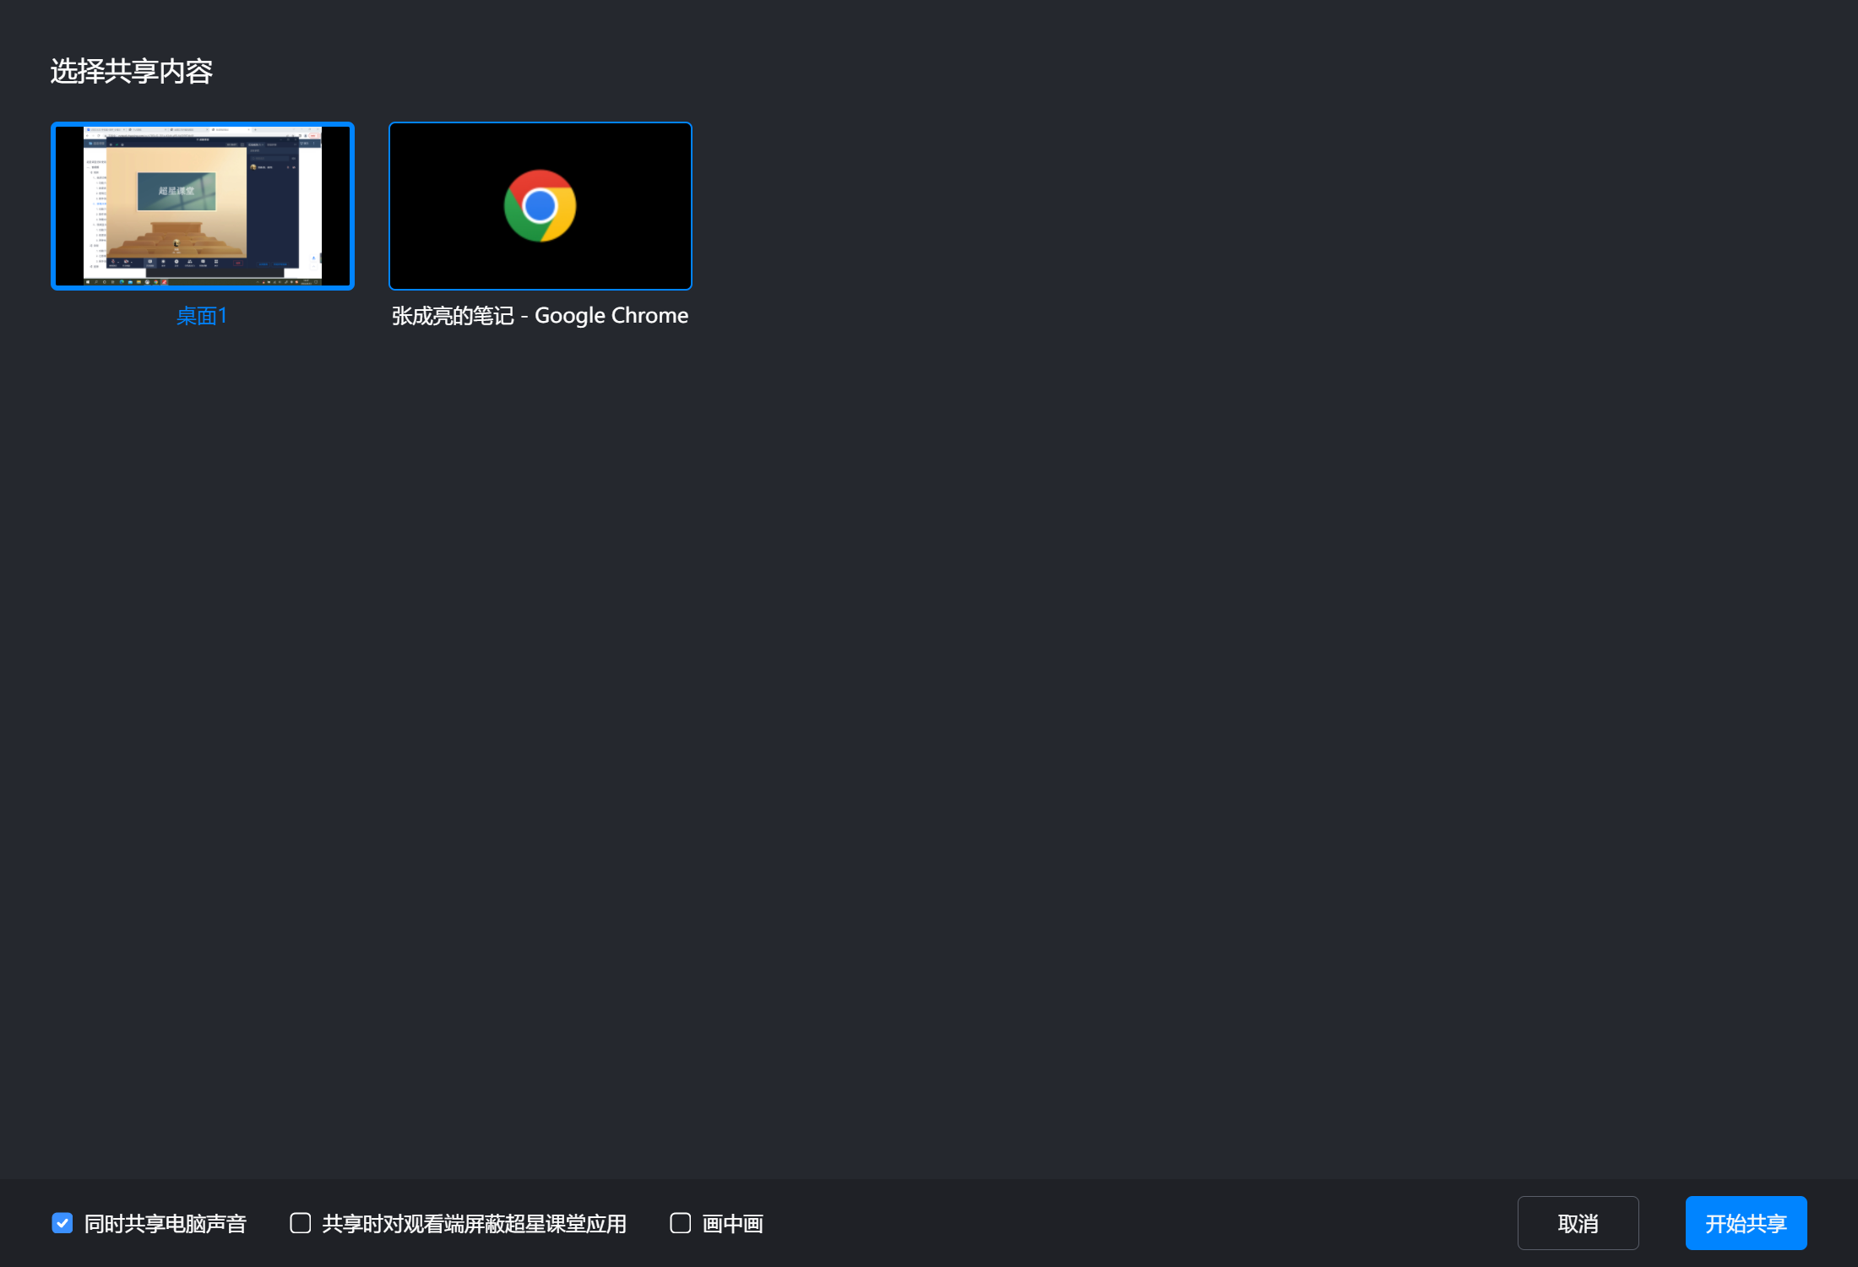Click the 画中画 label text
The width and height of the screenshot is (1858, 1267).
[x=733, y=1224]
